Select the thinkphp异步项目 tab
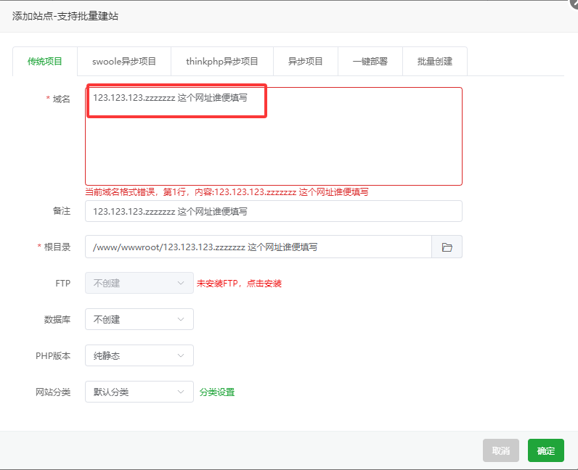 pyautogui.click(x=222, y=62)
